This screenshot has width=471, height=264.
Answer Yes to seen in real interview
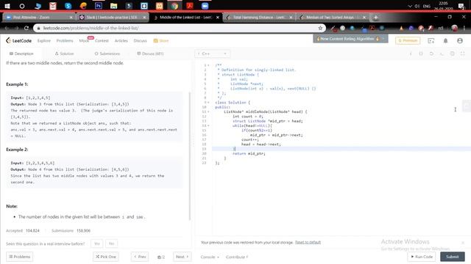point(96,243)
